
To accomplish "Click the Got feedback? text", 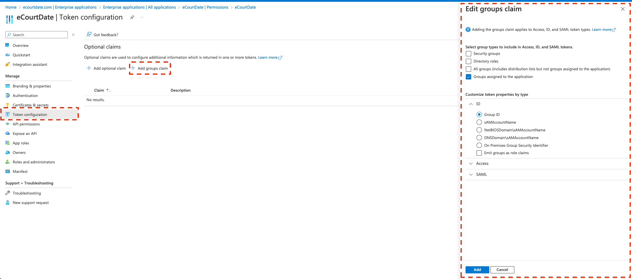I will click(x=106, y=35).
